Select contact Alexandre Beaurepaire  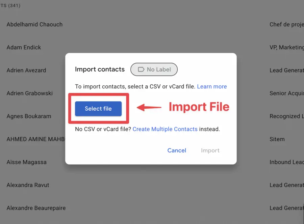[36, 208]
